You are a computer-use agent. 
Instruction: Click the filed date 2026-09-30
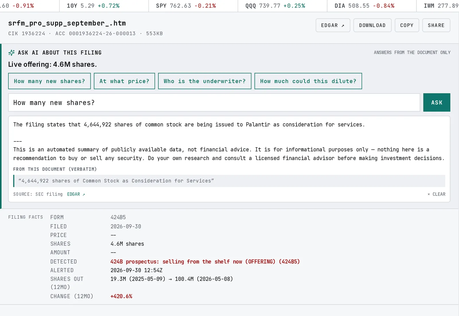click(x=126, y=227)
